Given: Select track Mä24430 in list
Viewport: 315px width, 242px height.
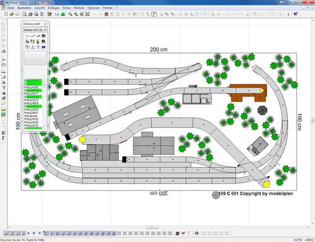Looking at the screenshot, I should pos(33,122).
